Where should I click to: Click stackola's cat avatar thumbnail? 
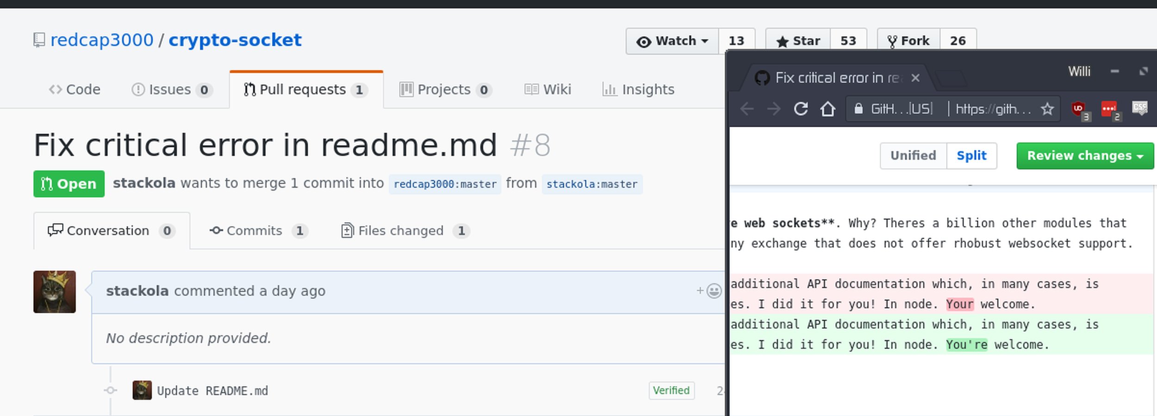click(x=55, y=292)
